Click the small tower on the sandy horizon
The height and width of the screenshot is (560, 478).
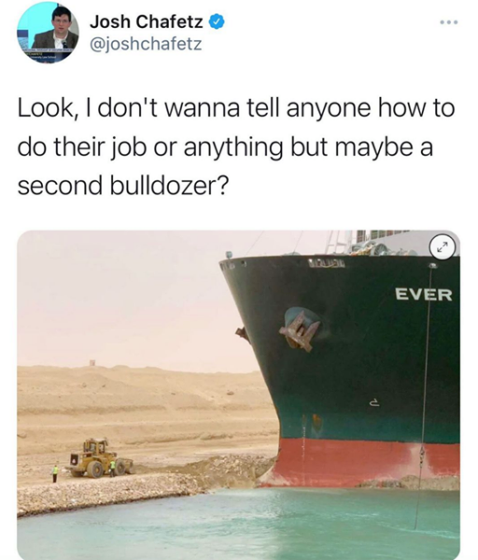(93, 362)
